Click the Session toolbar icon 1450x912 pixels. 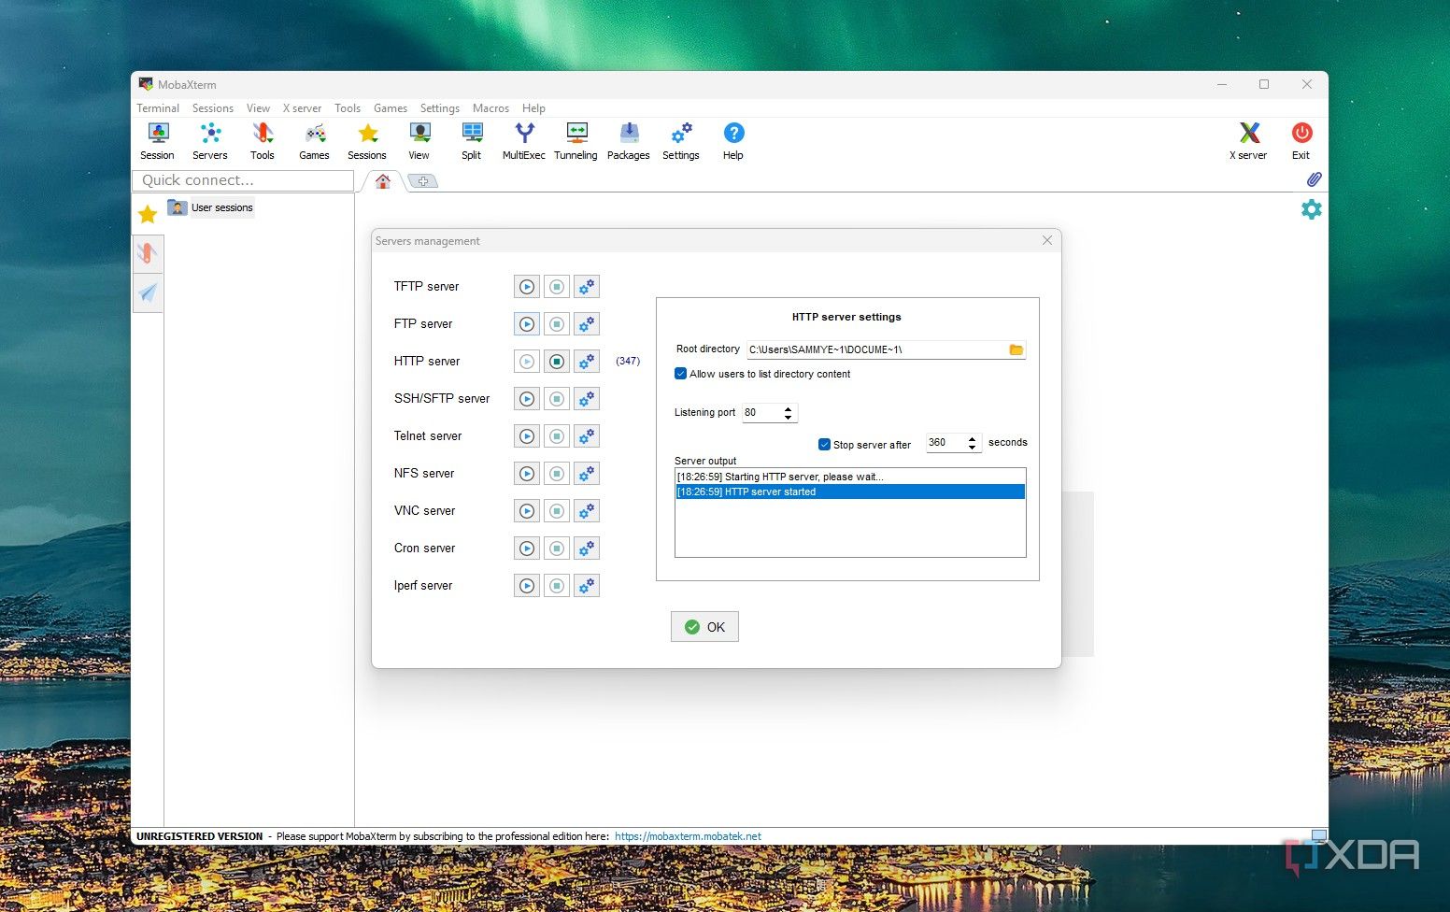pos(158,141)
